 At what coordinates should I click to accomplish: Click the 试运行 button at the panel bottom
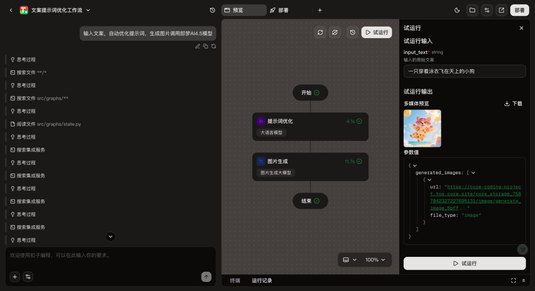[x=464, y=263]
